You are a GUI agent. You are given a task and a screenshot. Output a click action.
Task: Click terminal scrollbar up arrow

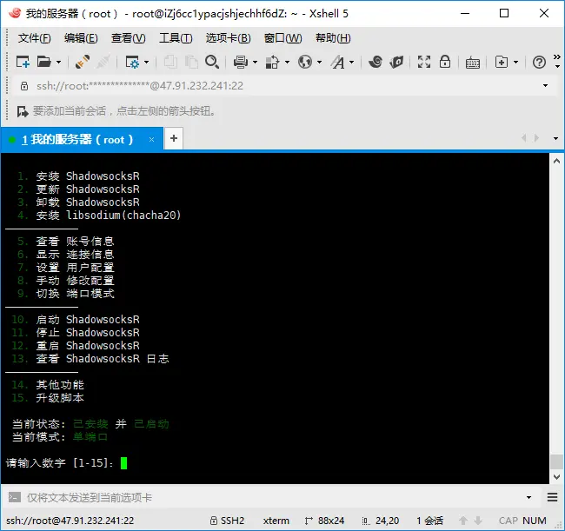tap(556, 161)
